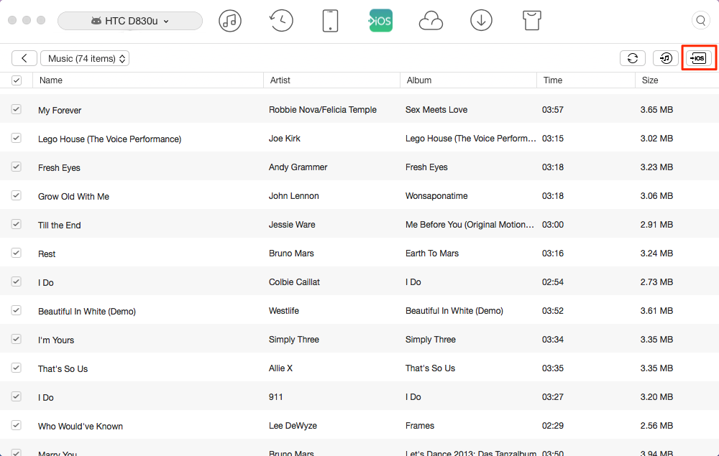This screenshot has height=456, width=719.
Task: Click artist Allie X
Action: 280,368
